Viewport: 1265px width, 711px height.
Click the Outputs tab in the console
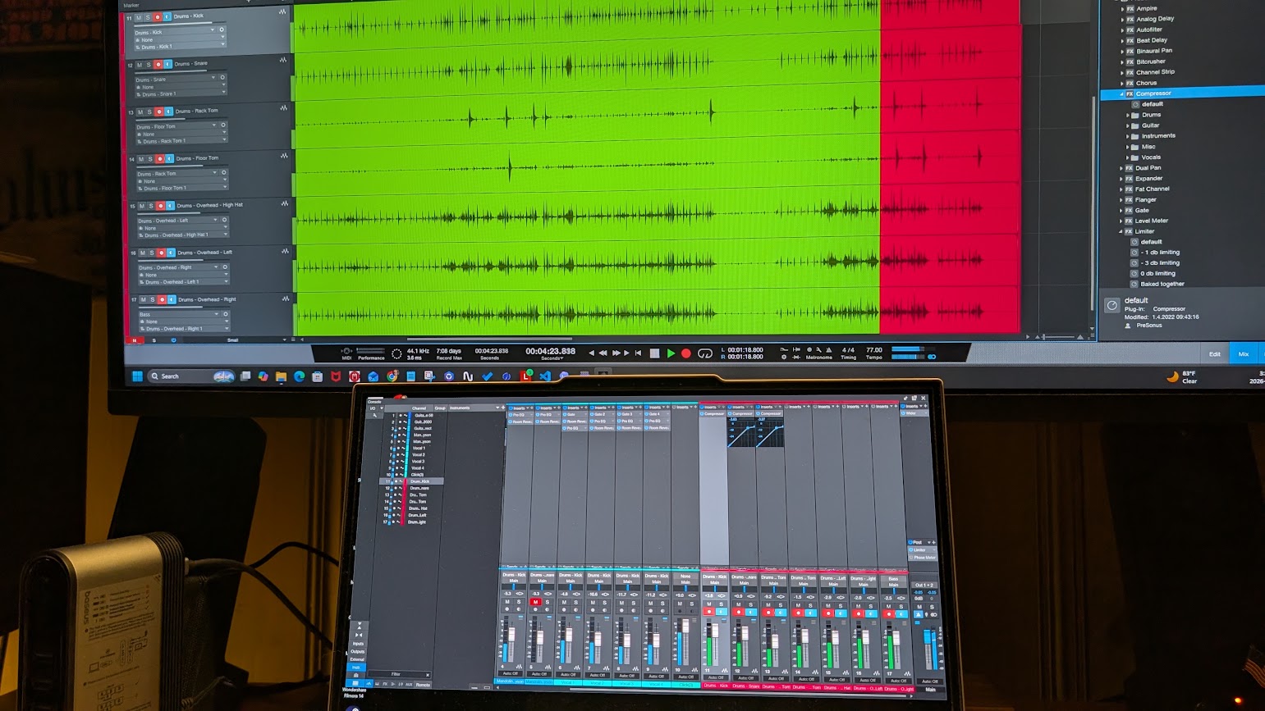tap(357, 651)
